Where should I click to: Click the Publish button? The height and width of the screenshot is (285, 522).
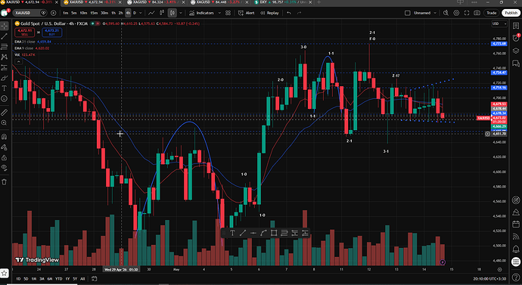(x=511, y=13)
